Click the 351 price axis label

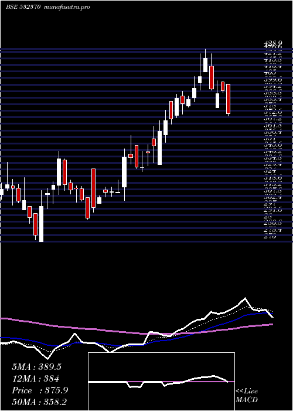pos(271,139)
